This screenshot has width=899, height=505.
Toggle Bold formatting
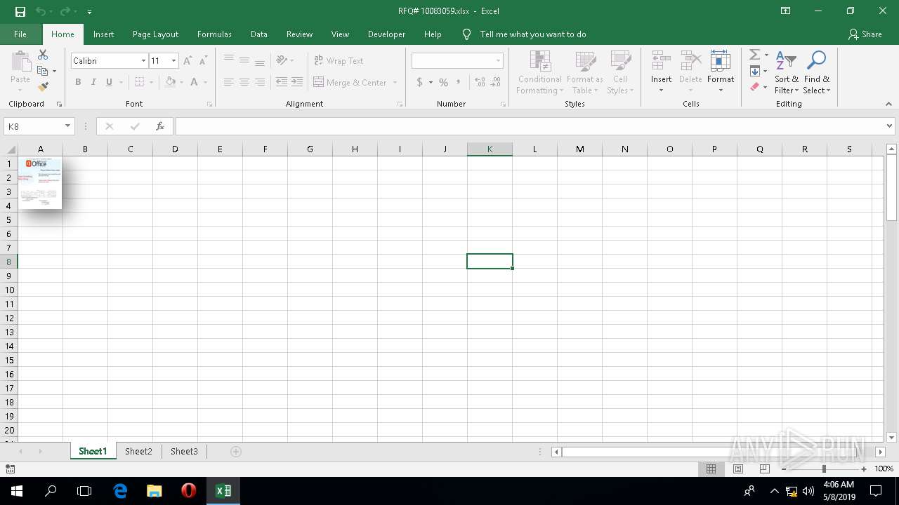[x=78, y=82]
